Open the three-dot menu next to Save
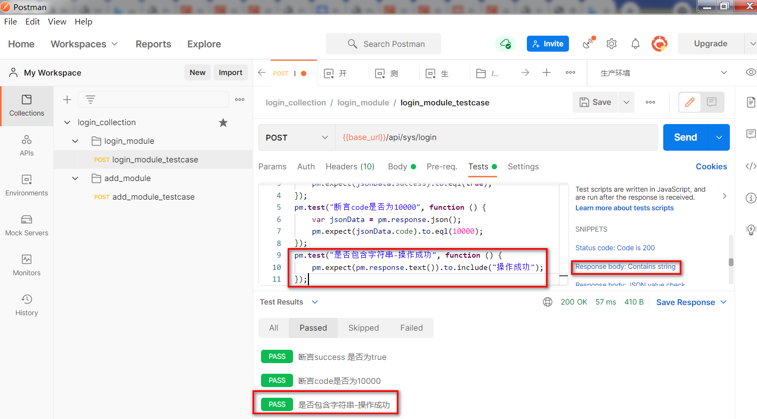The width and height of the screenshot is (757, 419). pyautogui.click(x=650, y=102)
